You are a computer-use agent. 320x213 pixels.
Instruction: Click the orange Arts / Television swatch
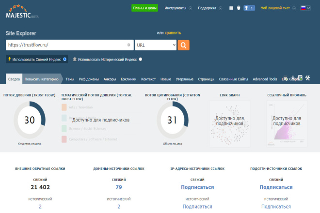[64, 107]
